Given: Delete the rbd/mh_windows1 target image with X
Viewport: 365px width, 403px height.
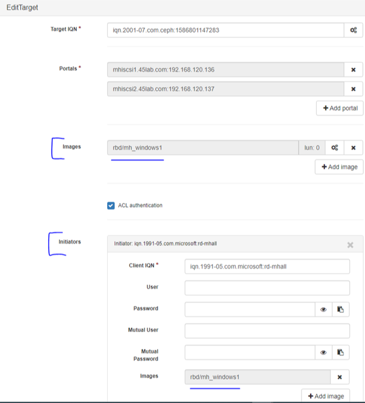Looking at the screenshot, I should [354, 148].
